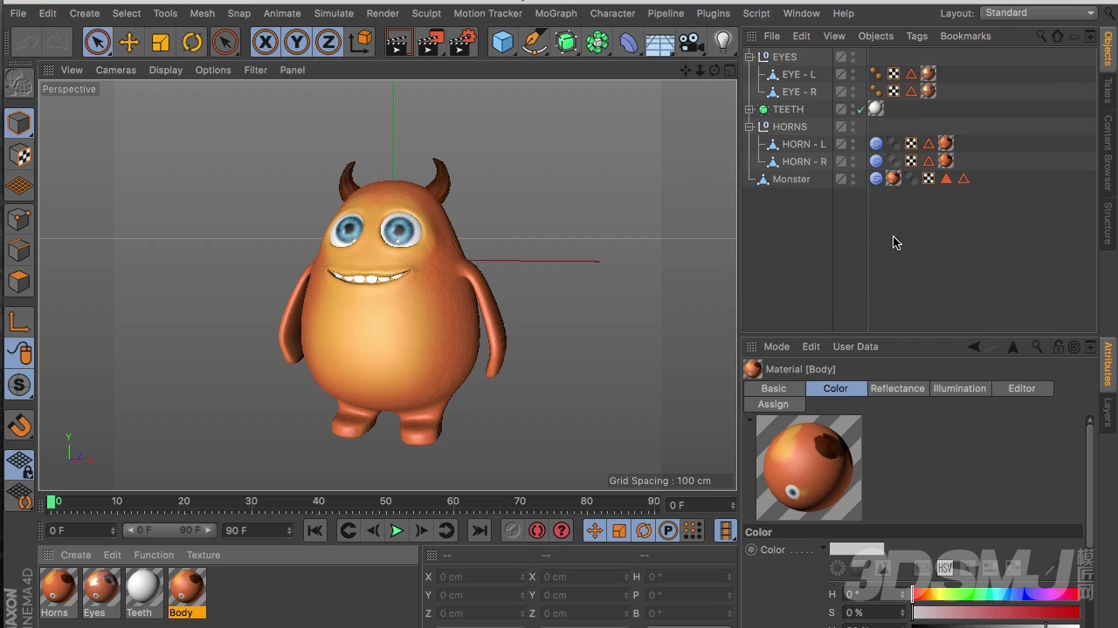1118x628 pixels.
Task: Add a Cube primitive object
Action: click(x=502, y=42)
